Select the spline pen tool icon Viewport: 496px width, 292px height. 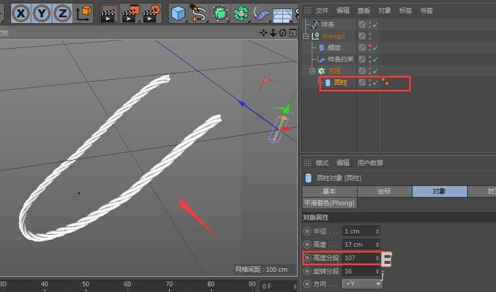(x=199, y=13)
